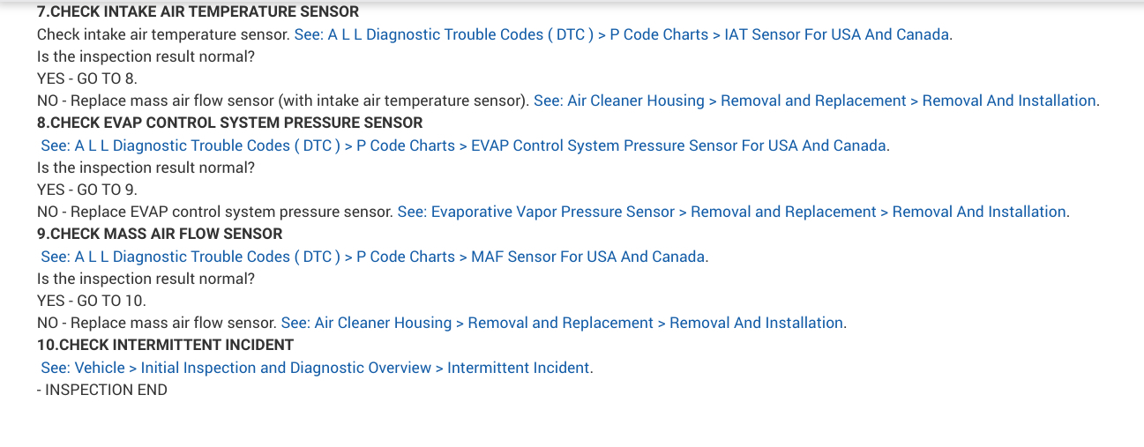The height and width of the screenshot is (447, 1144).
Task: Click the 'YES - GO TO 9.' line
Action: (x=87, y=190)
